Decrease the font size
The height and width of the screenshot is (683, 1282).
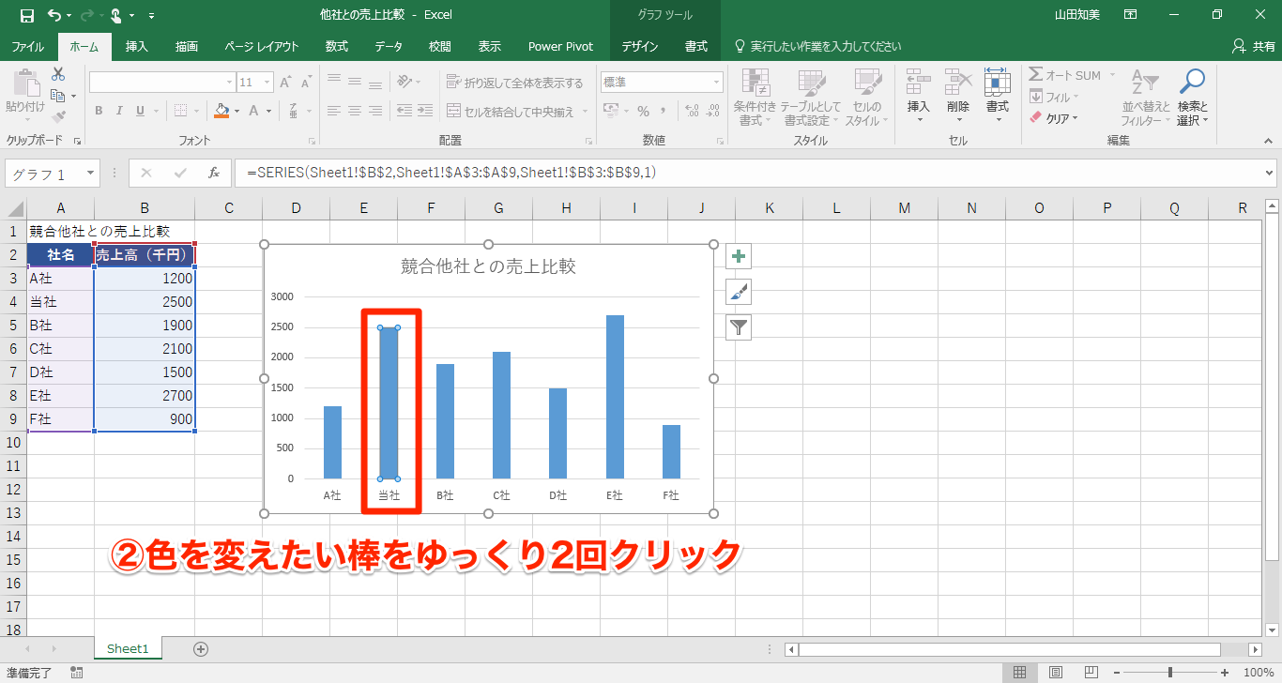coord(306,83)
